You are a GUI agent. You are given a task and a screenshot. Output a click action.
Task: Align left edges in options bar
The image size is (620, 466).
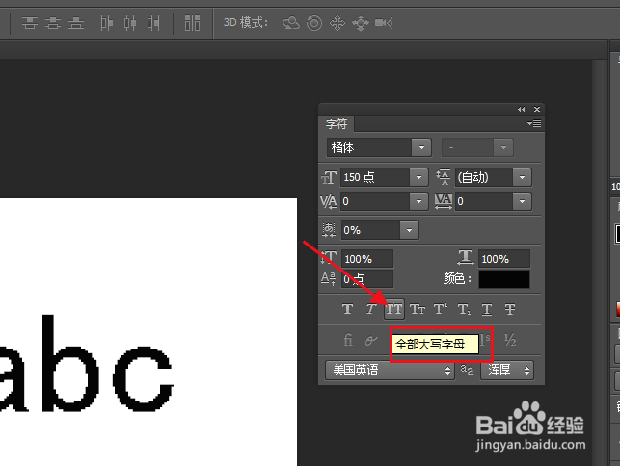click(x=106, y=23)
